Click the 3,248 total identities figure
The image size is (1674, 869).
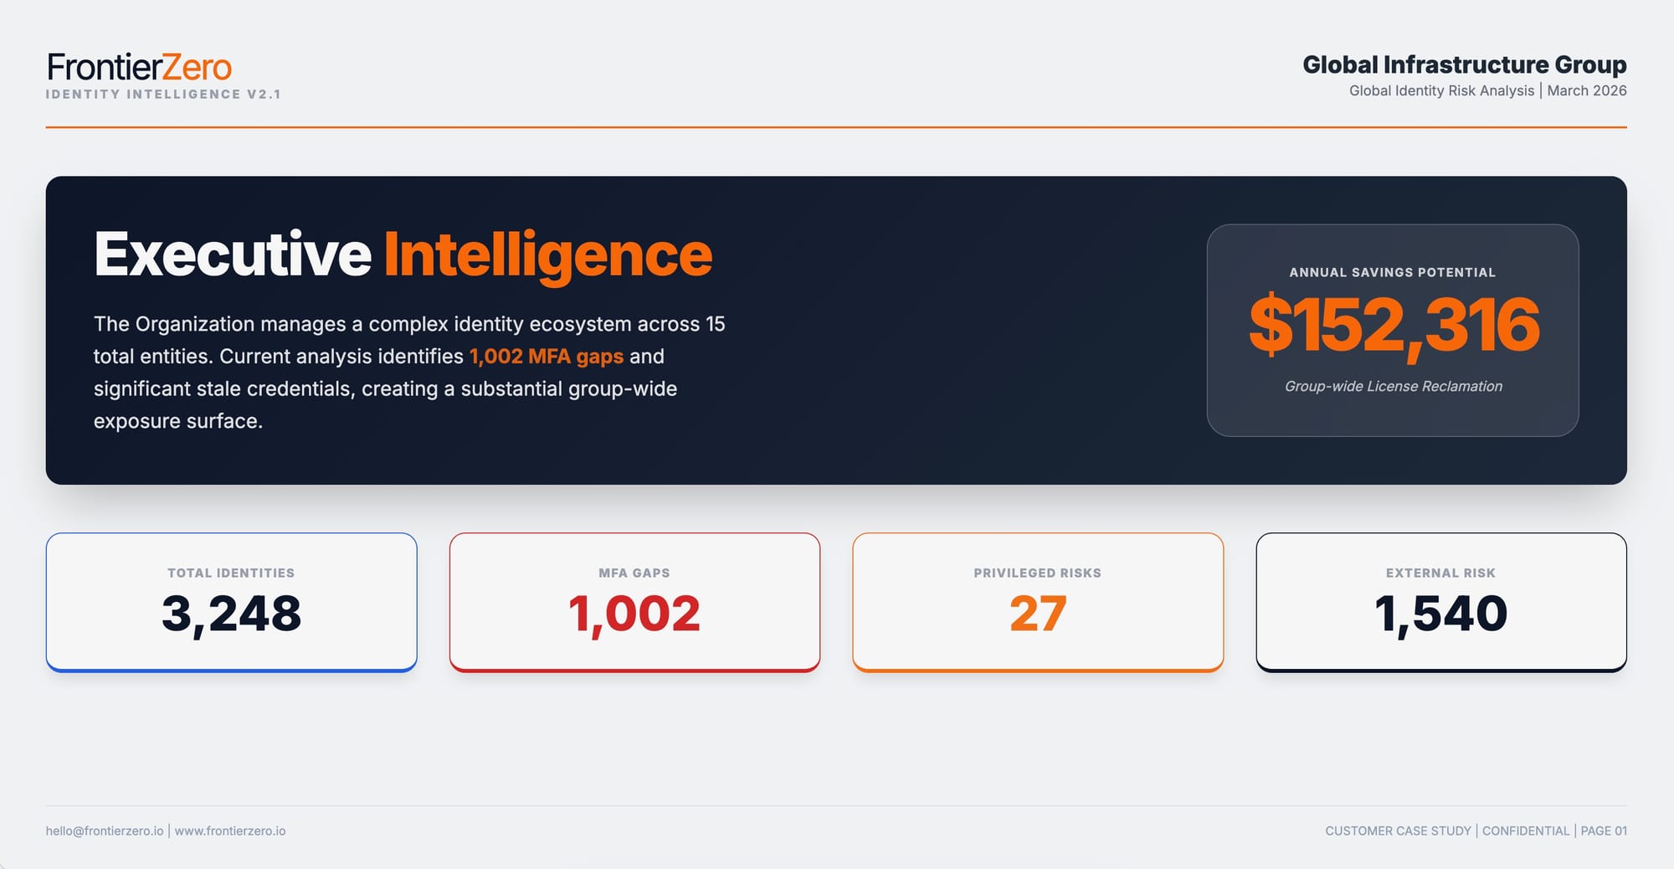231,613
